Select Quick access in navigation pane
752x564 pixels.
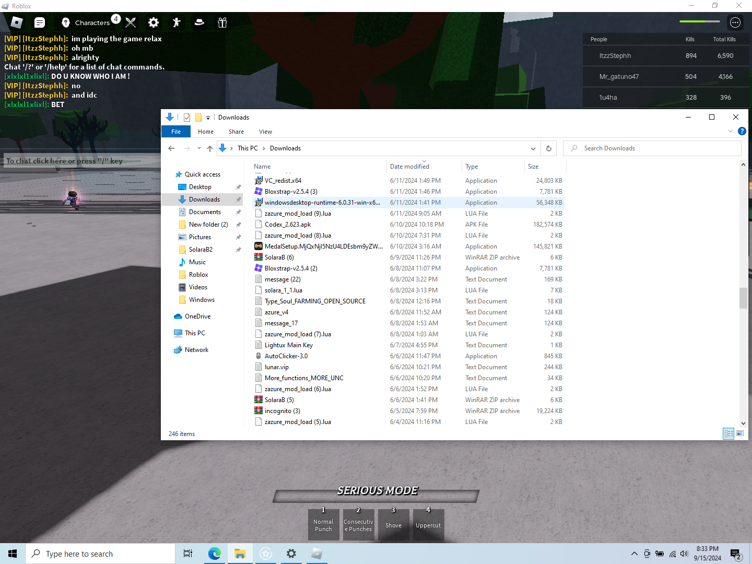coord(203,174)
